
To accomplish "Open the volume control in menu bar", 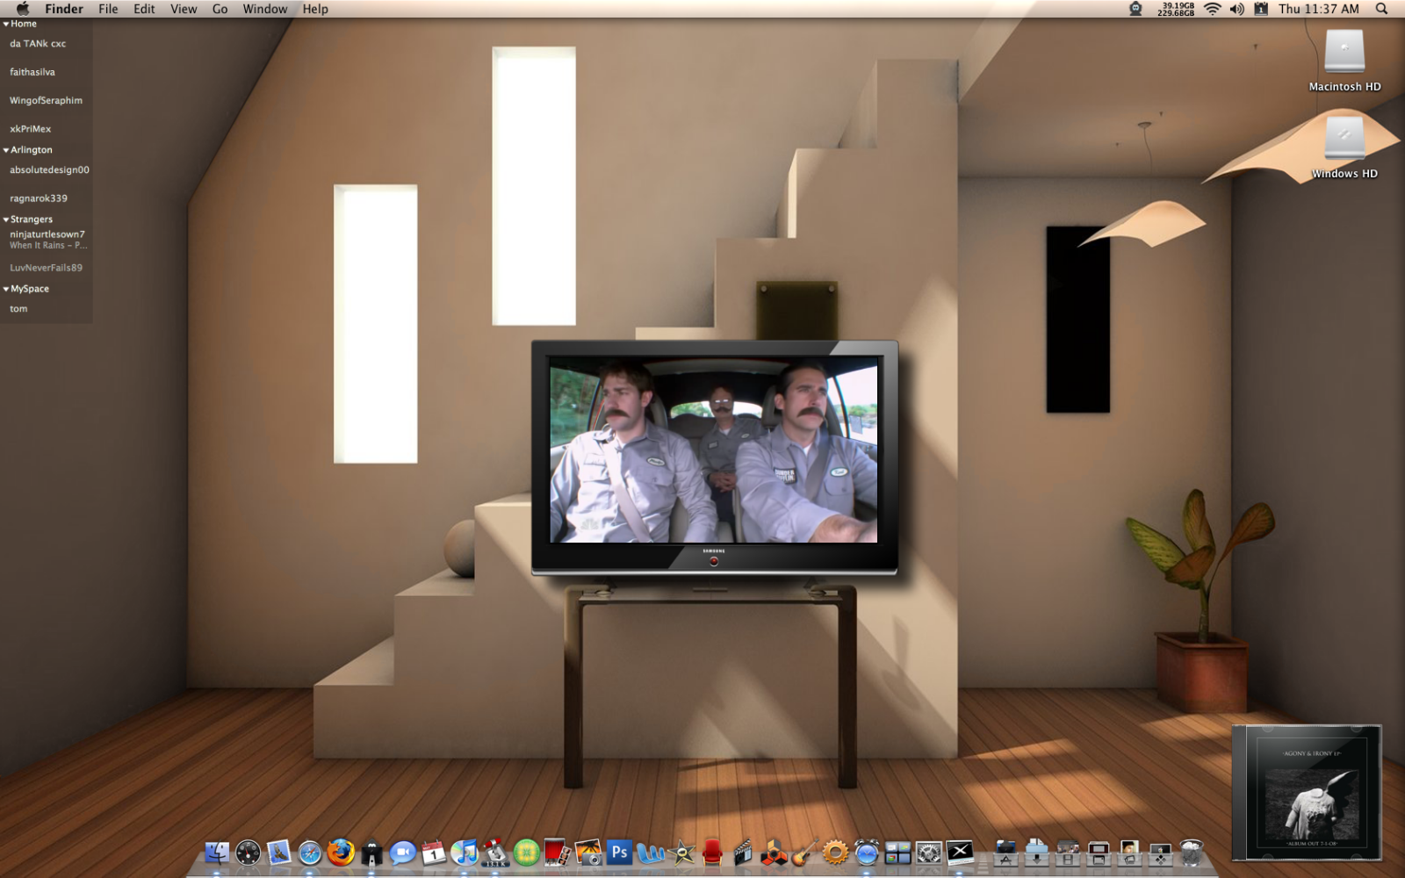I will [x=1236, y=9].
